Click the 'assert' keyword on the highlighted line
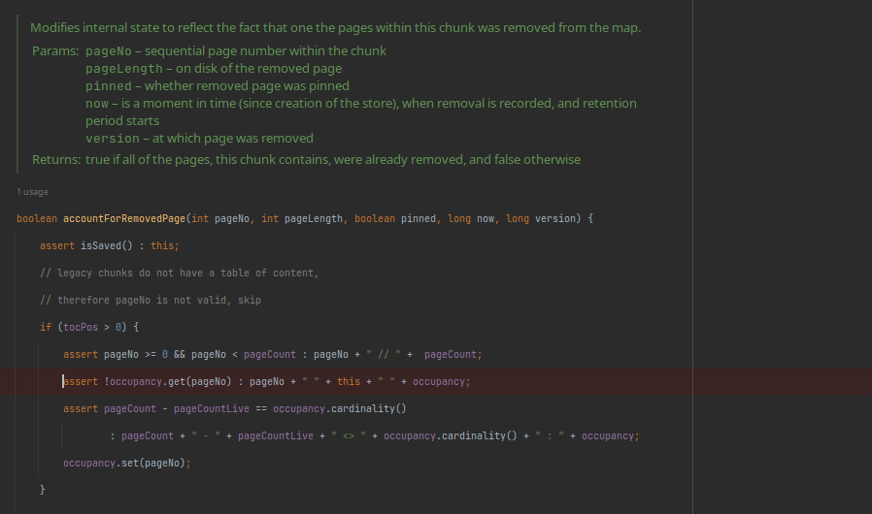 click(80, 382)
